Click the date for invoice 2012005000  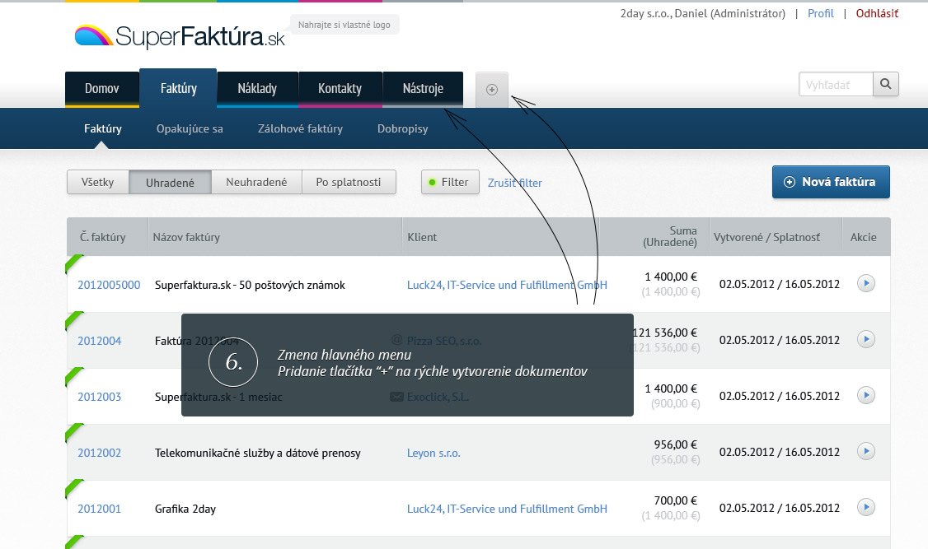(x=780, y=284)
